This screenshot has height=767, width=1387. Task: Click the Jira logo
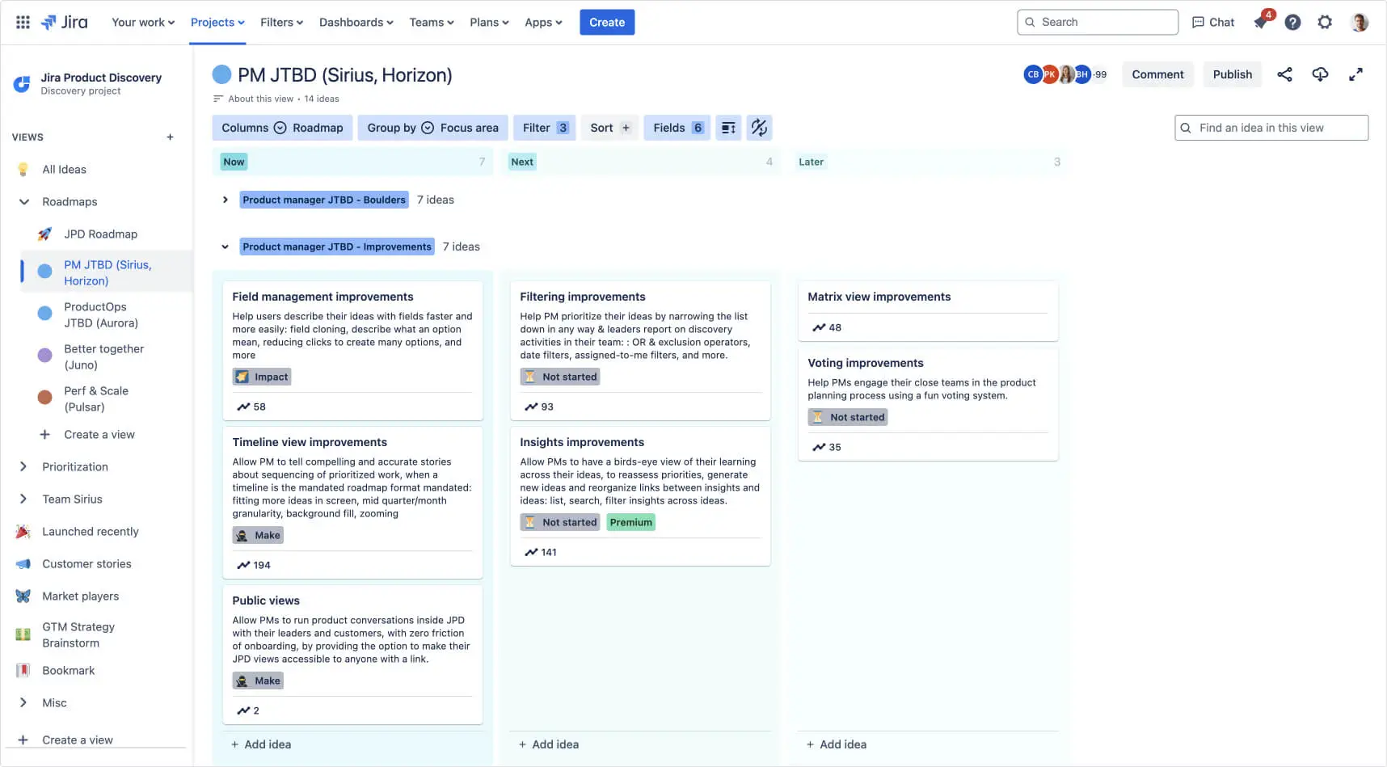point(65,22)
